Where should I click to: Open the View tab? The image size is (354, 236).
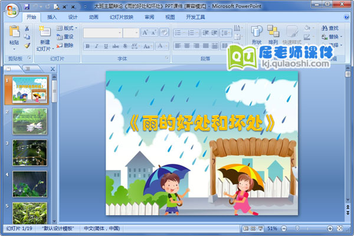click(170, 17)
